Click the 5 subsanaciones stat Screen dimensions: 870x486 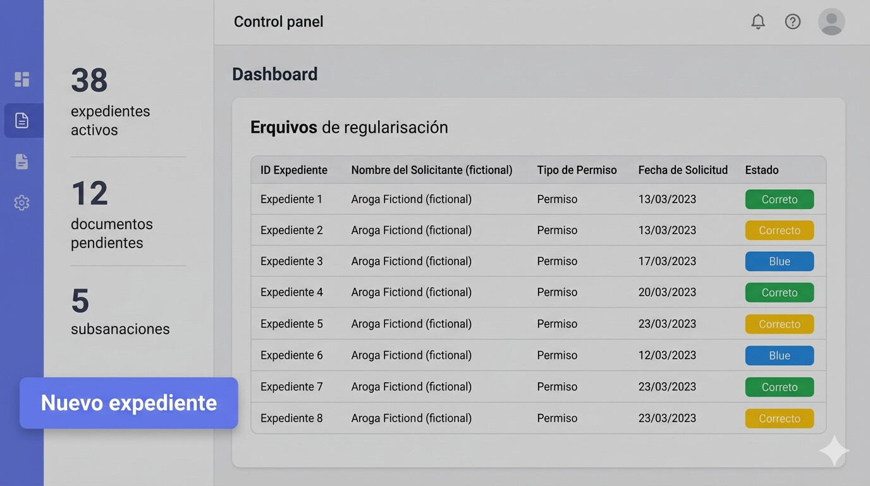120,311
